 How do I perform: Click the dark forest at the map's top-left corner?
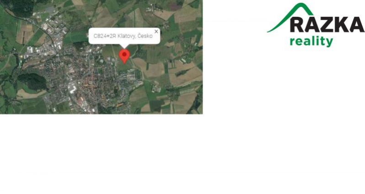point(20,7)
